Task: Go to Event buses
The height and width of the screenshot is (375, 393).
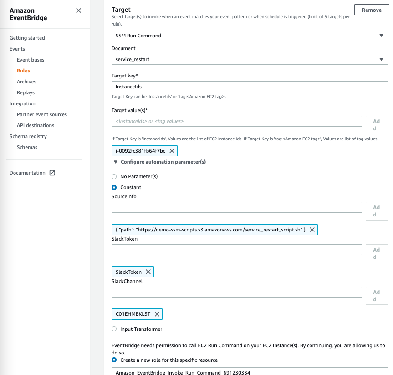Action: tap(31, 60)
